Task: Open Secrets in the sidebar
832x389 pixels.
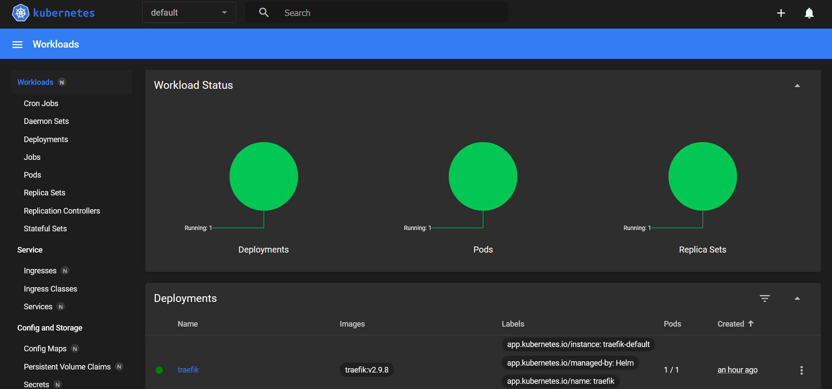Action: [36, 385]
